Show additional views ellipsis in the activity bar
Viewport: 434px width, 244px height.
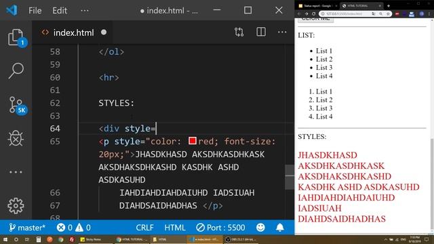click(x=16, y=172)
